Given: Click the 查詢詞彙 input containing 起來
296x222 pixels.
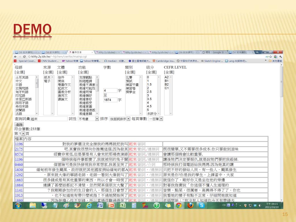Looking at the screenshot, I should (49, 119).
